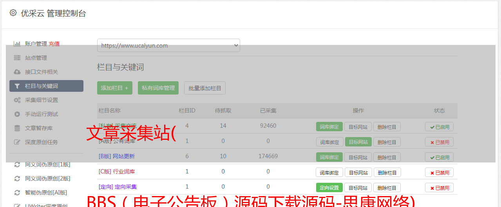501x207 pixels.
Task: Toggle 已启用 status in the 92460 row
Action: (440, 127)
